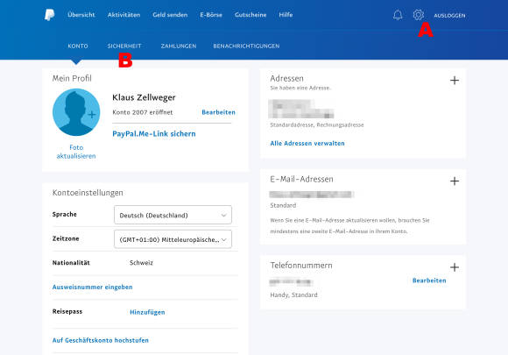
Task: Open the Sprache language dropdown
Action: pos(173,215)
